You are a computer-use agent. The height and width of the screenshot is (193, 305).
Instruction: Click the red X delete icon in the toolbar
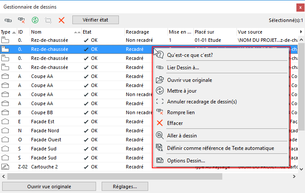click(62, 20)
